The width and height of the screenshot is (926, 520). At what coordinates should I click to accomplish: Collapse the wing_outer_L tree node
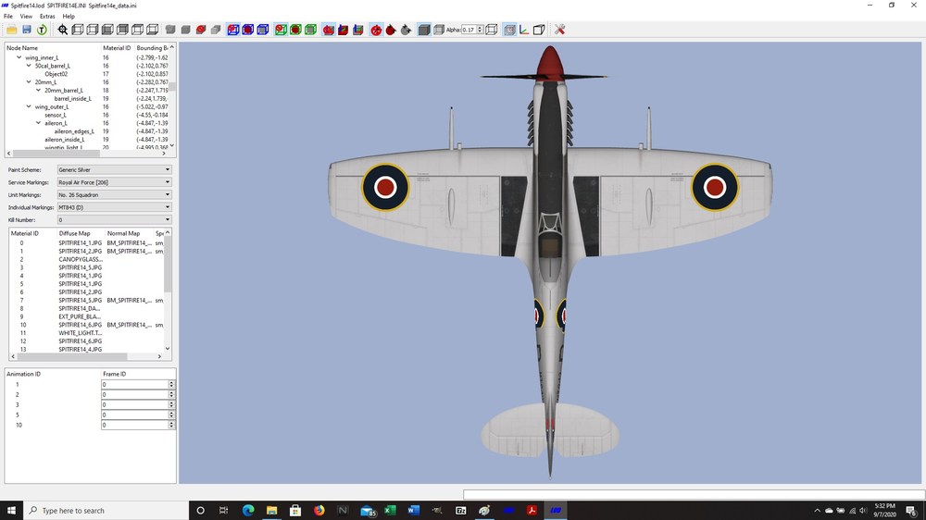(x=29, y=106)
